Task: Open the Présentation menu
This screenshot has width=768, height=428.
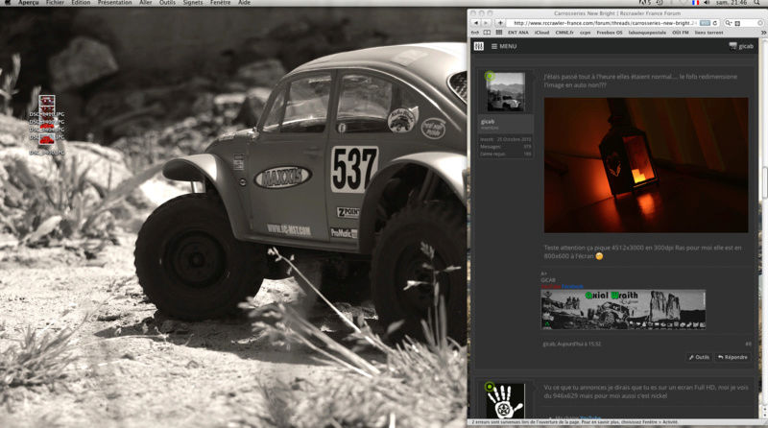Action: [x=114, y=3]
